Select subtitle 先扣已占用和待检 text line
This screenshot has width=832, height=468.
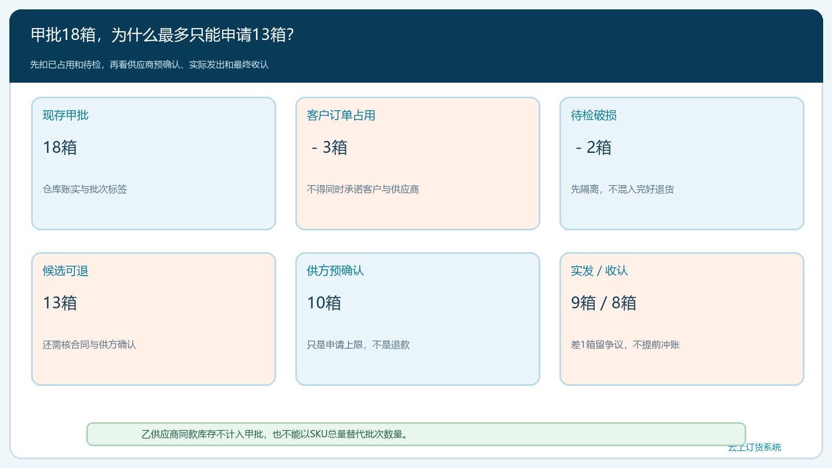coord(149,64)
